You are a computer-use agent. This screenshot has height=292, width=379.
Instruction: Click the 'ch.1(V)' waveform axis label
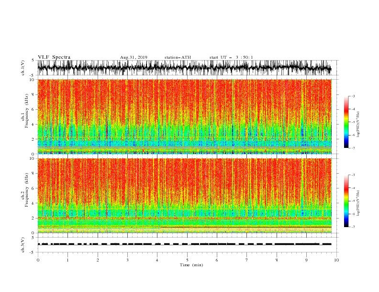[23, 68]
